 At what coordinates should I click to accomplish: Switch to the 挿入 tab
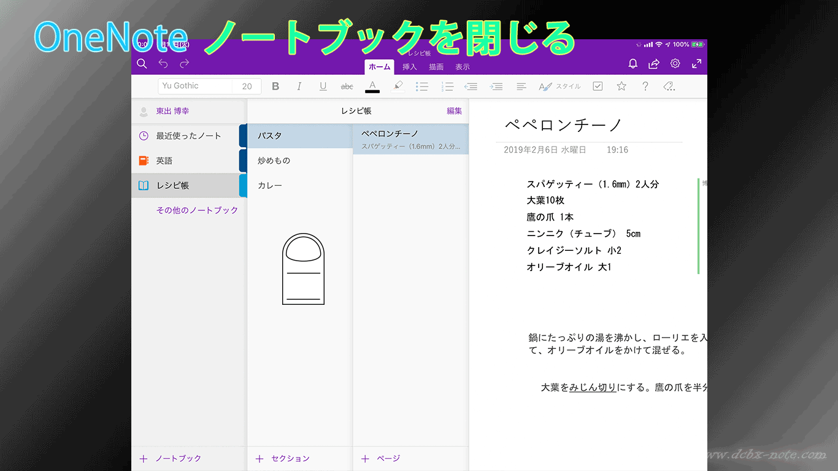[x=410, y=67]
